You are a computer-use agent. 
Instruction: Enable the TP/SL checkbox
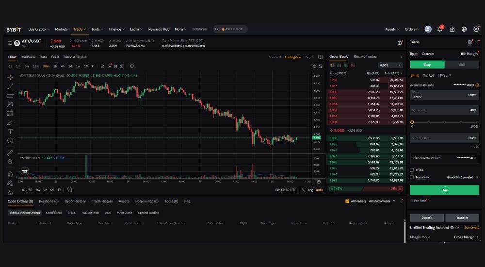(x=412, y=170)
